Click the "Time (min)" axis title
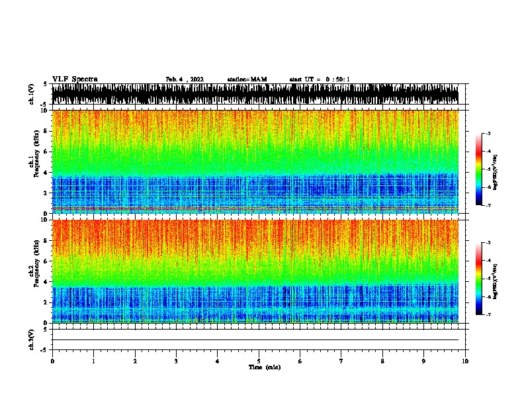Screen dimensions: 524x405 point(265,367)
